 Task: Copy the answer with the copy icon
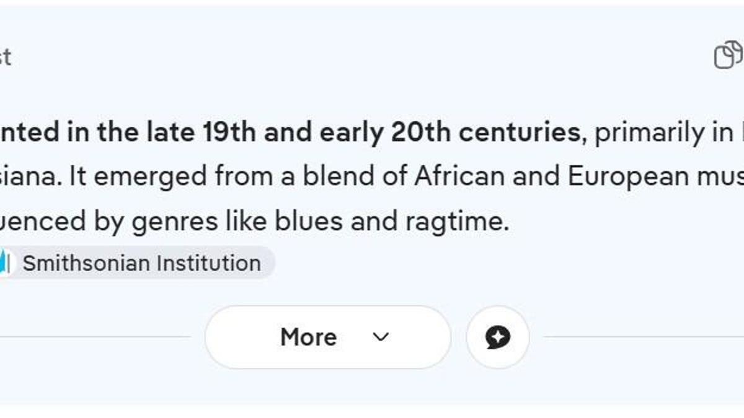click(x=728, y=55)
